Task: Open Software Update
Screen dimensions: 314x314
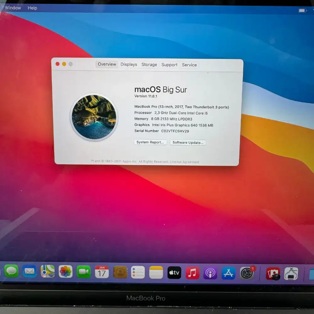Action: tap(188, 143)
